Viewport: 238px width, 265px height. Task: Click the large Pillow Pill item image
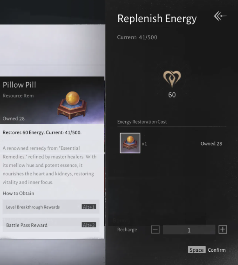coord(72,105)
